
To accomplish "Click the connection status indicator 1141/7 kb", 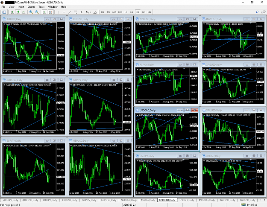I will tap(249, 205).
